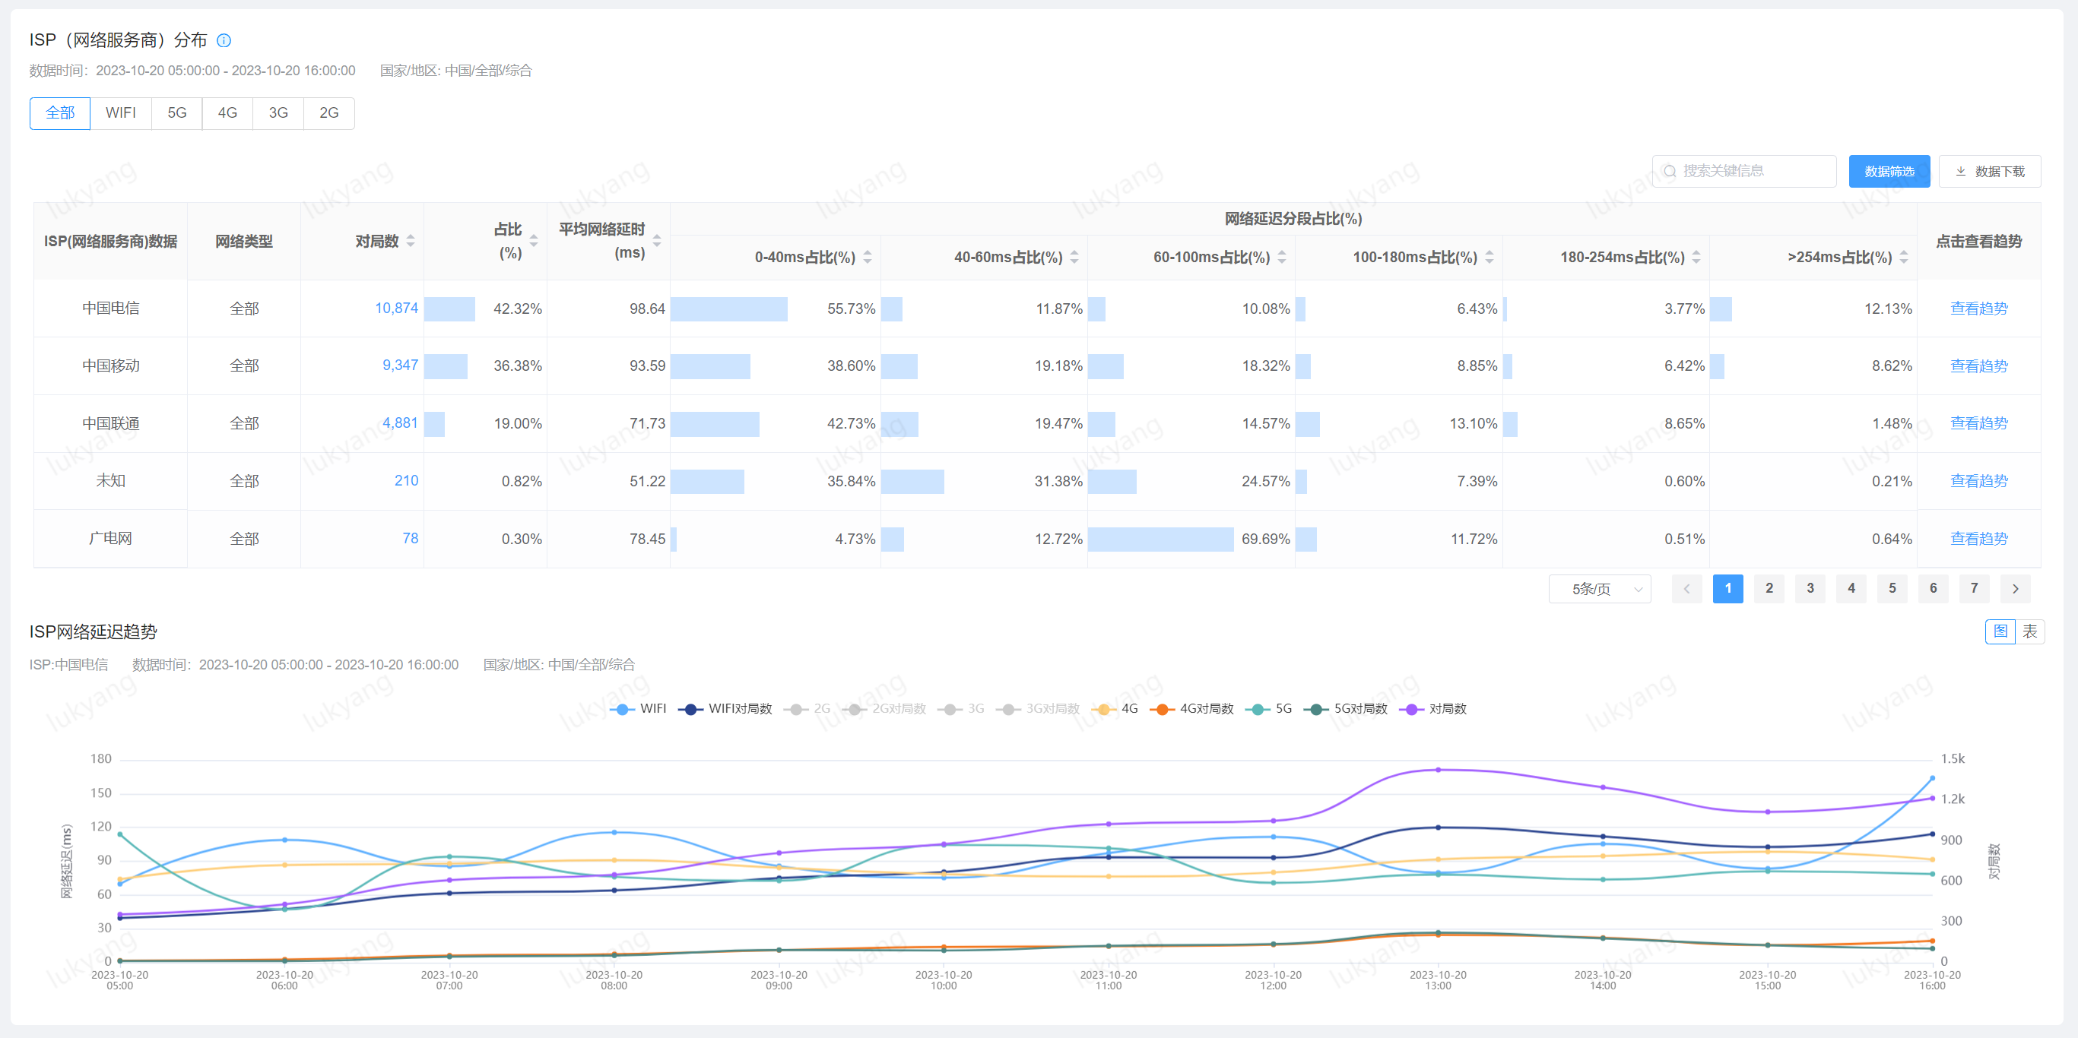
Task: Click the 数据筛选 button
Action: point(1889,171)
